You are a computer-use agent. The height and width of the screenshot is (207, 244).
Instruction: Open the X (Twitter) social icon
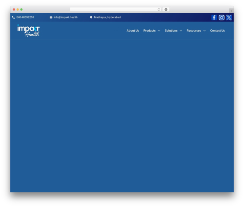coord(229,18)
